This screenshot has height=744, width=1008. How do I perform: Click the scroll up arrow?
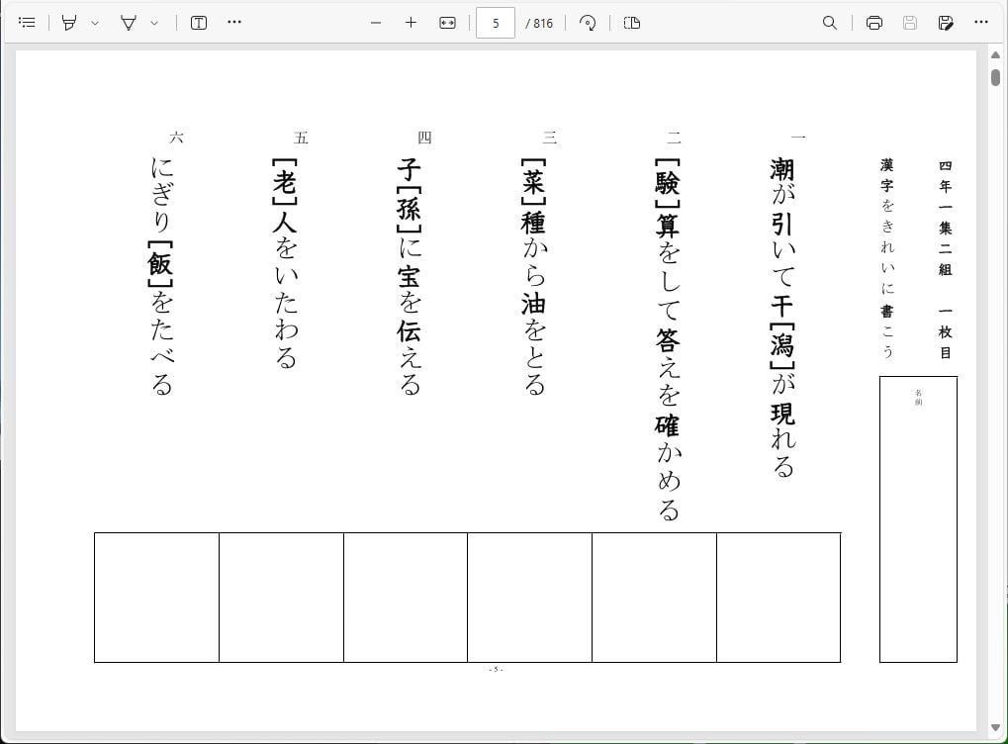[x=996, y=56]
